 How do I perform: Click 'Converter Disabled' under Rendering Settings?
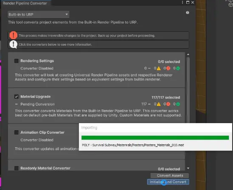(x=37, y=68)
